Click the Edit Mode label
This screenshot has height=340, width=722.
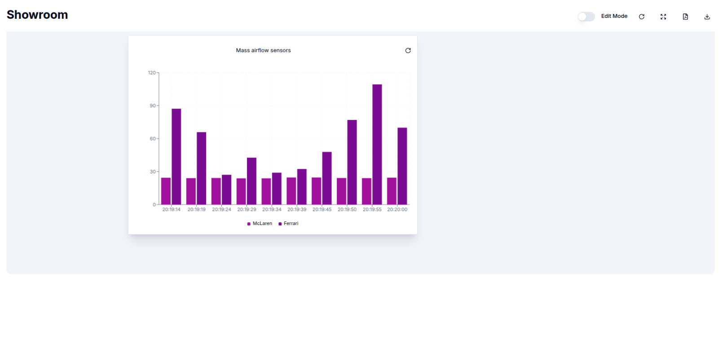click(x=614, y=16)
